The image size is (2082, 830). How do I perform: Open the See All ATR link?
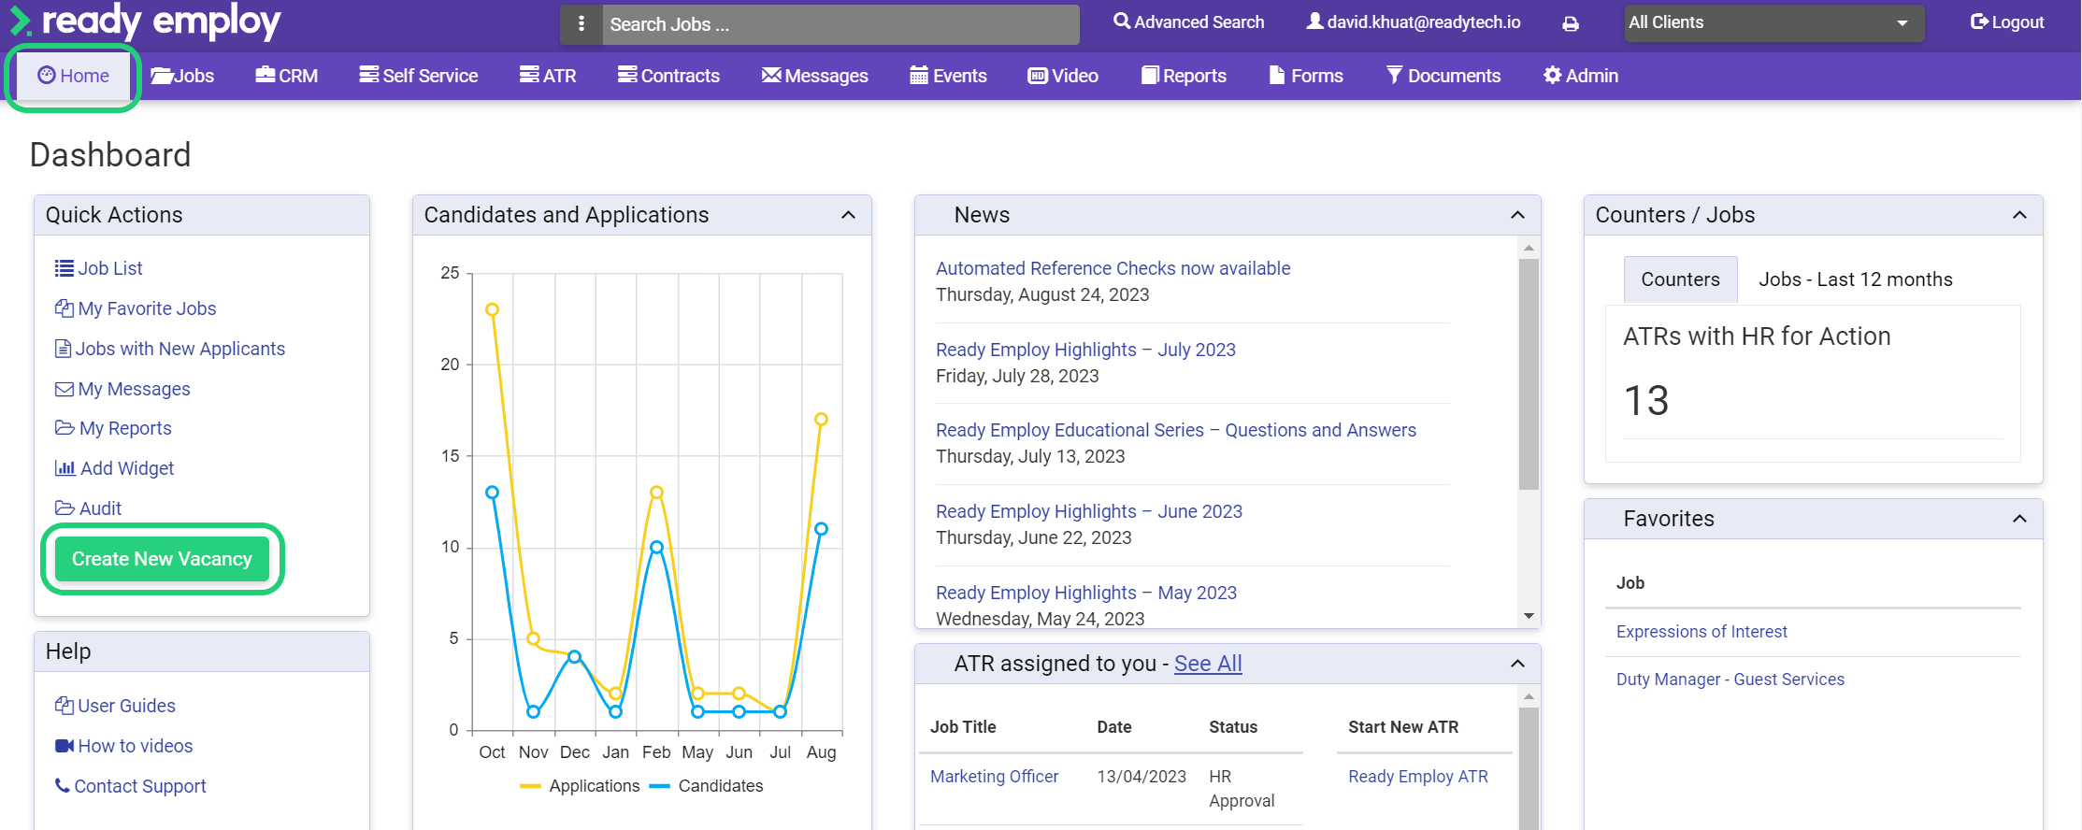pyautogui.click(x=1208, y=664)
